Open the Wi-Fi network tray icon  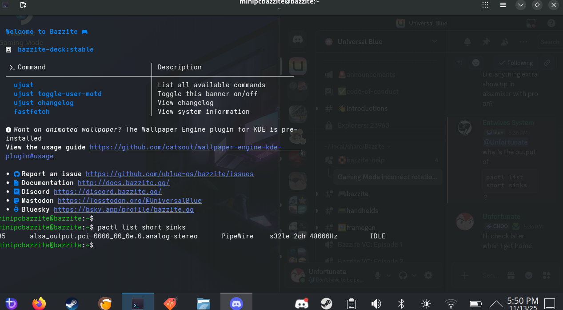[451, 304]
